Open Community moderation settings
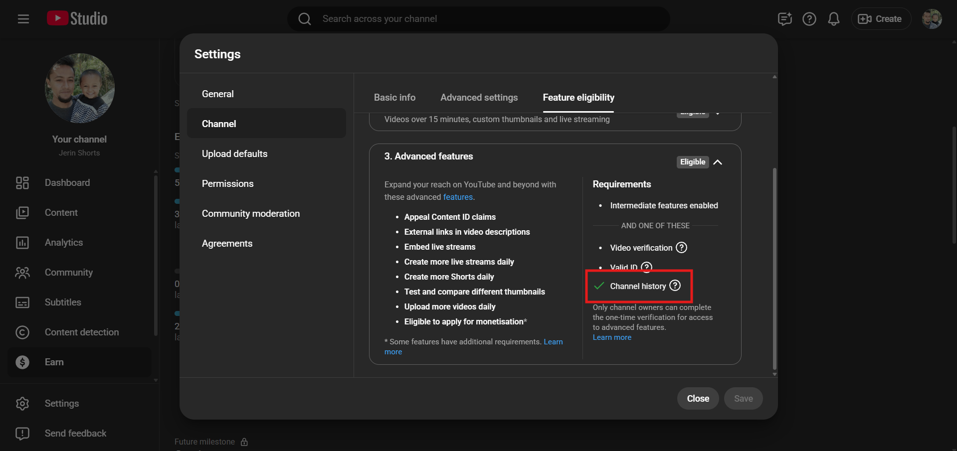The width and height of the screenshot is (957, 451). click(250, 214)
